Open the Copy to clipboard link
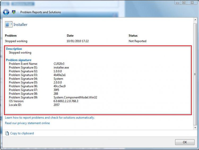This screenshot has height=150, width=199. coord(22,133)
